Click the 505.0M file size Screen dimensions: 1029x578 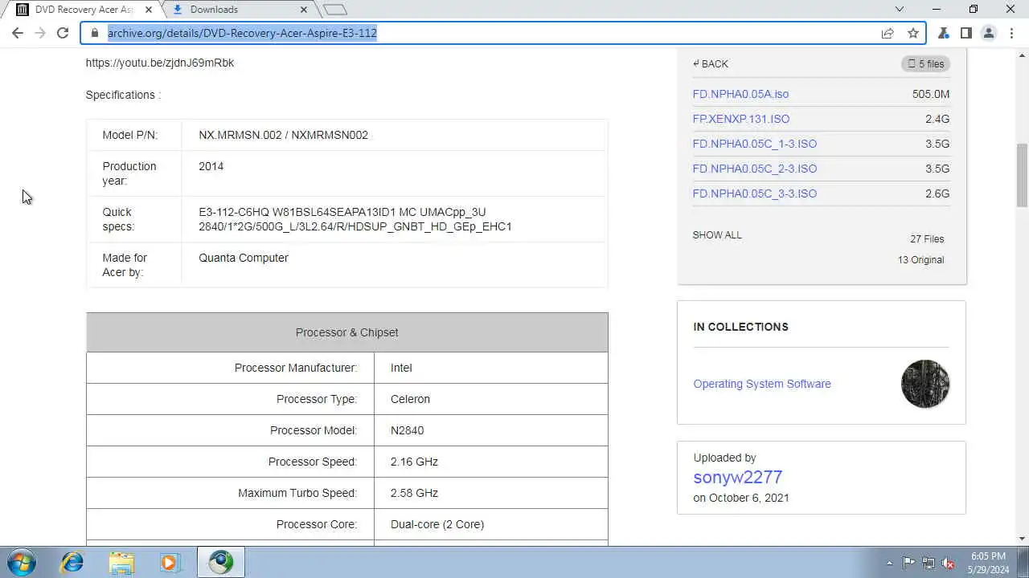tap(931, 94)
